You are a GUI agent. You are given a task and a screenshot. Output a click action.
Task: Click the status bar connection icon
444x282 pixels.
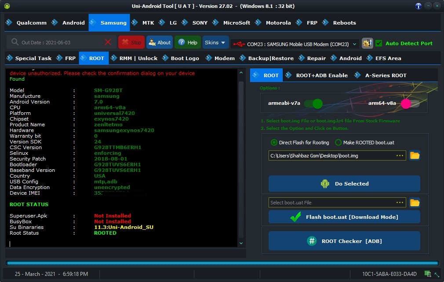[427, 274]
